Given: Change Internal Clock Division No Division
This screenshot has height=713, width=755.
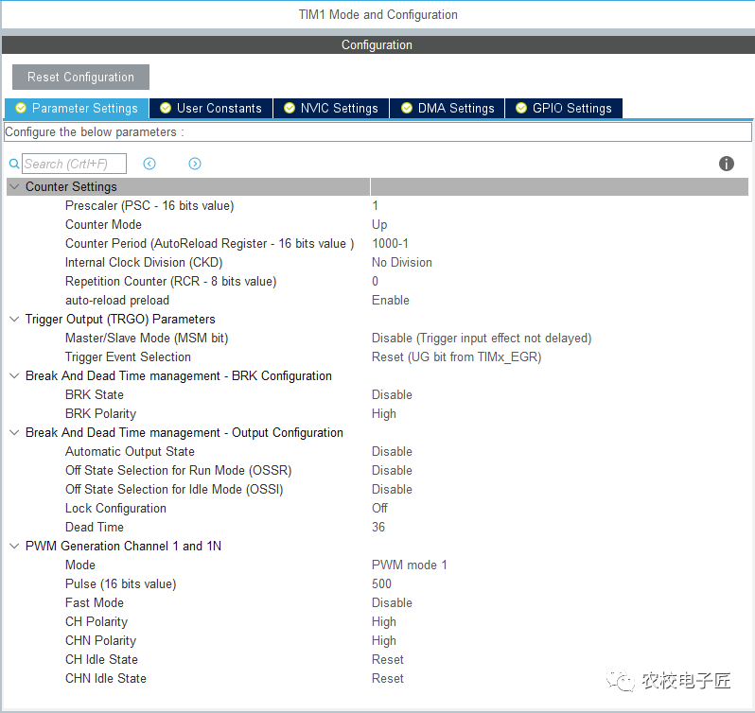Looking at the screenshot, I should (x=402, y=263).
